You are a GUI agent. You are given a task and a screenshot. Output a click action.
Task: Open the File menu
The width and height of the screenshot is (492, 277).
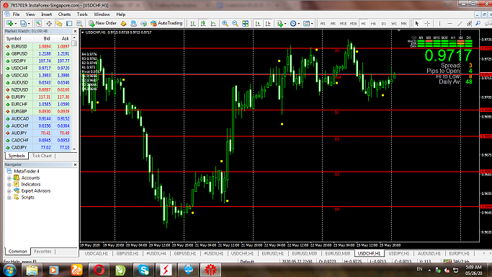click(x=16, y=14)
